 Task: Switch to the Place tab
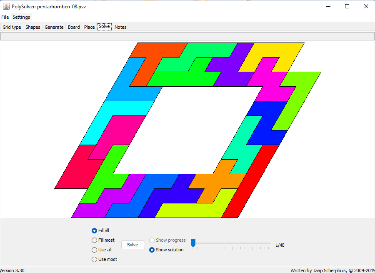pyautogui.click(x=90, y=27)
